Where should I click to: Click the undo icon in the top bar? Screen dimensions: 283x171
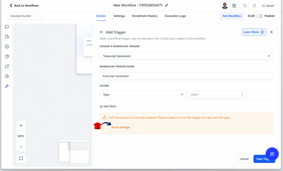(x=245, y=5)
